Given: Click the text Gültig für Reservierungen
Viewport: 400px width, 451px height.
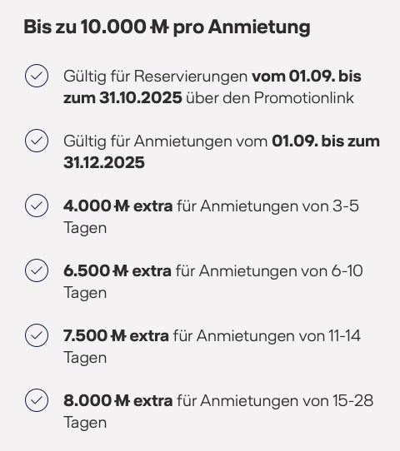Looking at the screenshot, I should [156, 77].
